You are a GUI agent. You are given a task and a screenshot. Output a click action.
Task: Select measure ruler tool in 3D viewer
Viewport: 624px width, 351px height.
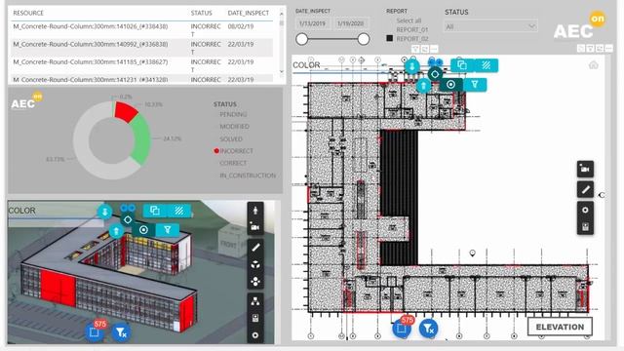click(255, 247)
